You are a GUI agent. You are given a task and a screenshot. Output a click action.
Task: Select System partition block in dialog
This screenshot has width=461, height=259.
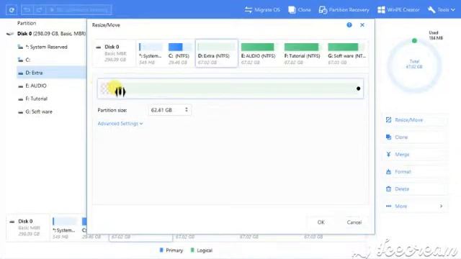151,54
